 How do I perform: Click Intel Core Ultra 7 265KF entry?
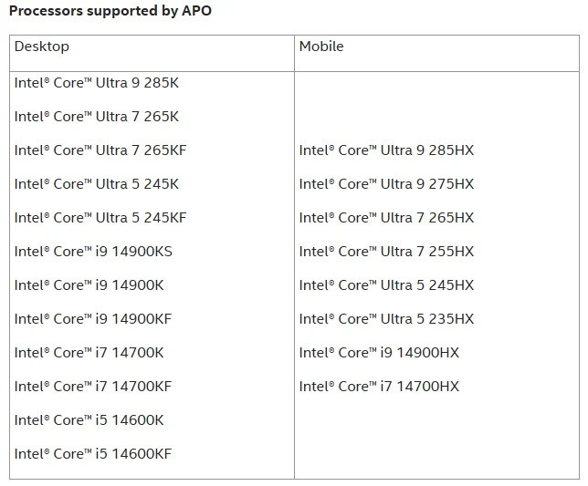100,150
